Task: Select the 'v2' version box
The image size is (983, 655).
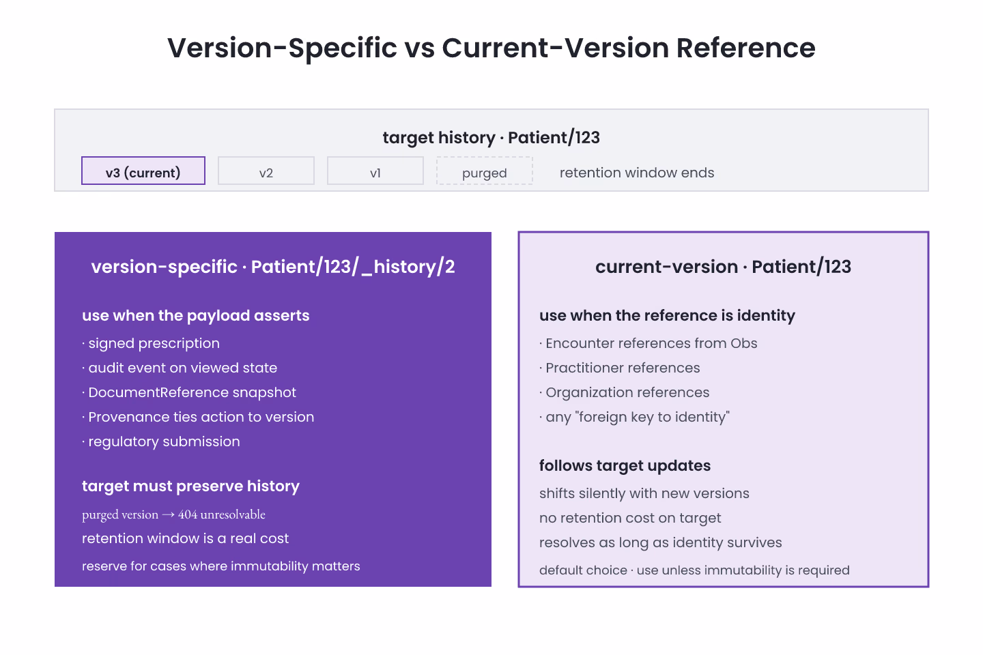Action: coord(266,171)
